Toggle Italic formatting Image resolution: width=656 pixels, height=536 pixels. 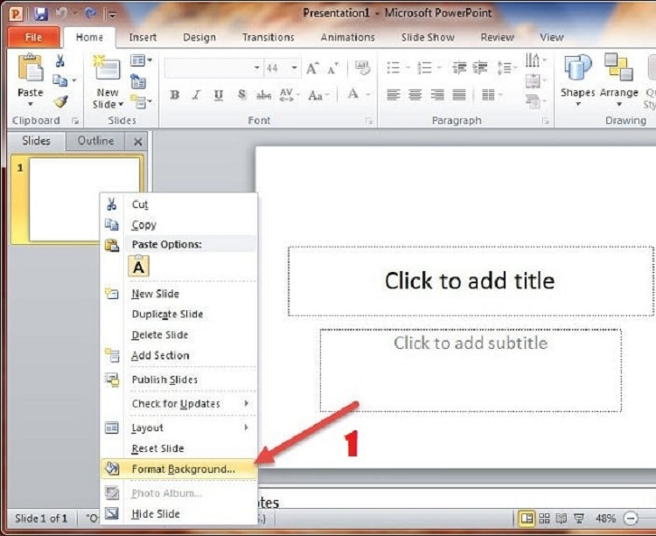pos(196,95)
